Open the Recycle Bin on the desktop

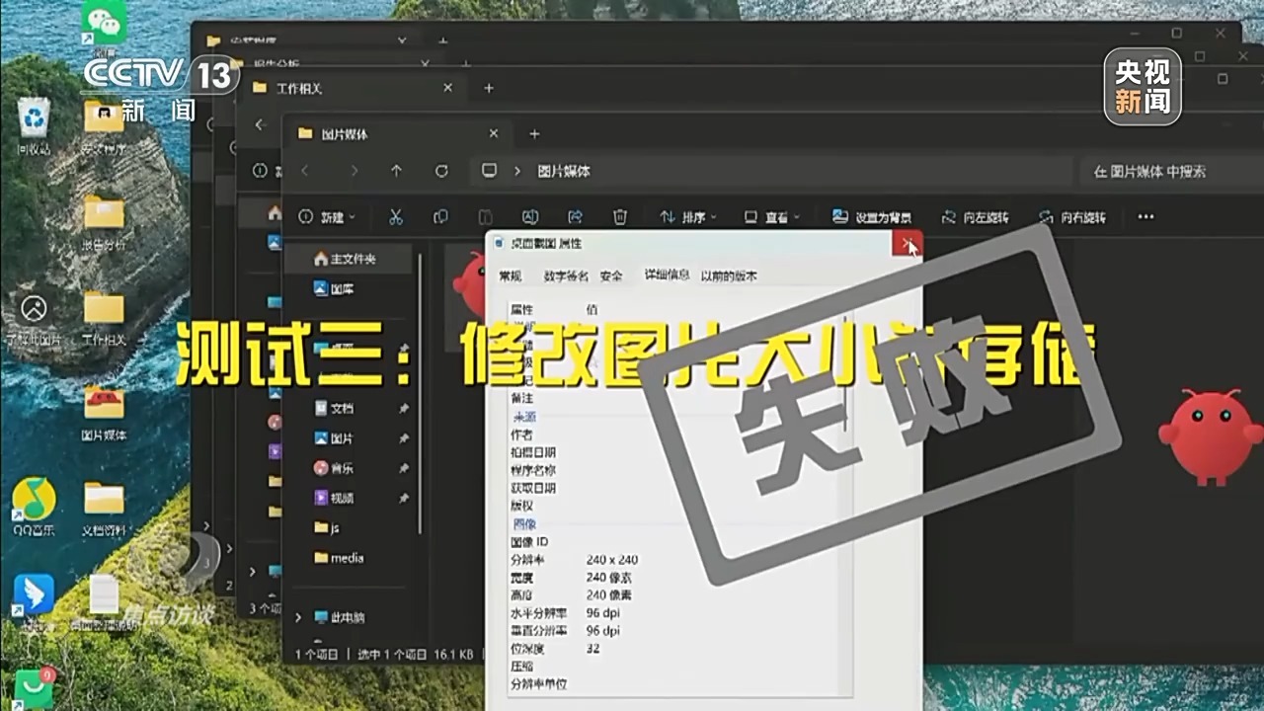point(34,121)
